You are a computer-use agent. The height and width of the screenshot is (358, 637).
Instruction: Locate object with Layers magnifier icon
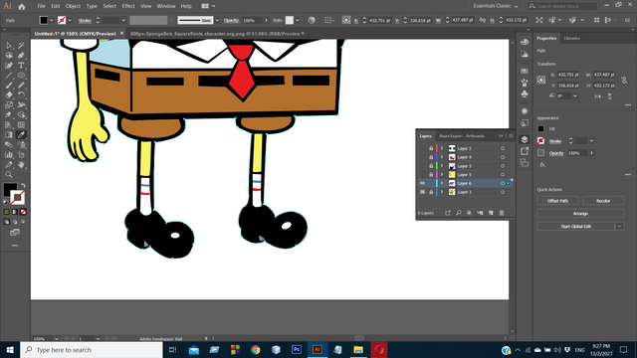pyautogui.click(x=459, y=213)
